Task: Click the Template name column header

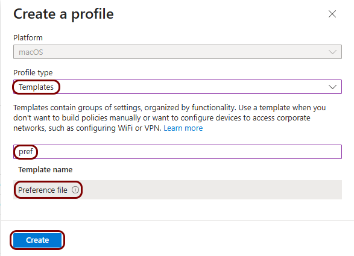Action: point(45,170)
